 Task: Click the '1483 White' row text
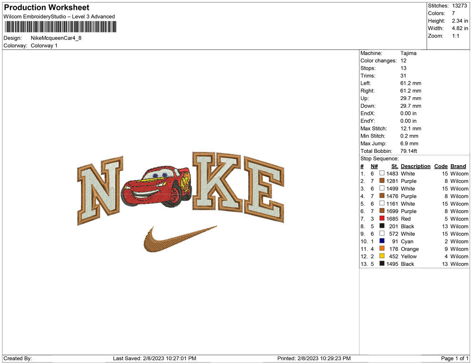[400, 173]
